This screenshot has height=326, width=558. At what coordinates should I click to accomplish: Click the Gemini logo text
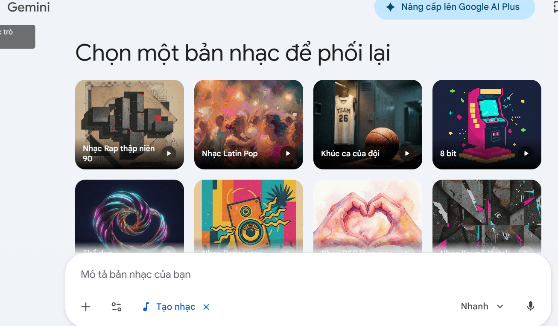point(29,7)
